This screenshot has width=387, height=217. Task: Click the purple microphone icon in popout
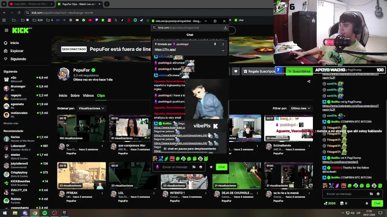point(157,167)
